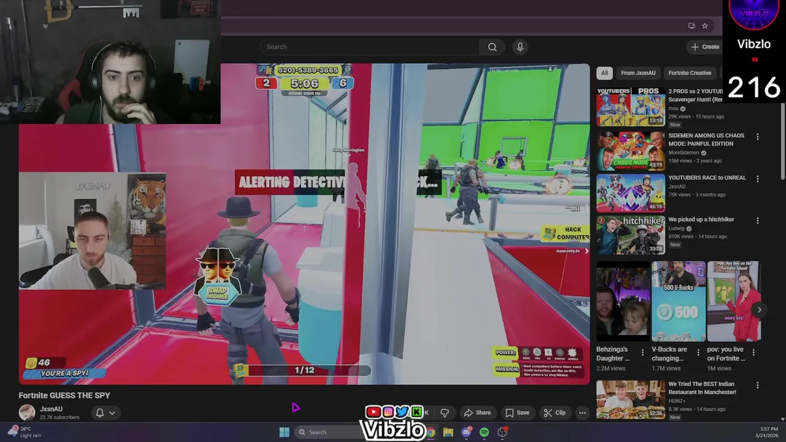This screenshot has height=442, width=786.
Task: Select the From JxsnAU filter chip
Action: click(638, 73)
